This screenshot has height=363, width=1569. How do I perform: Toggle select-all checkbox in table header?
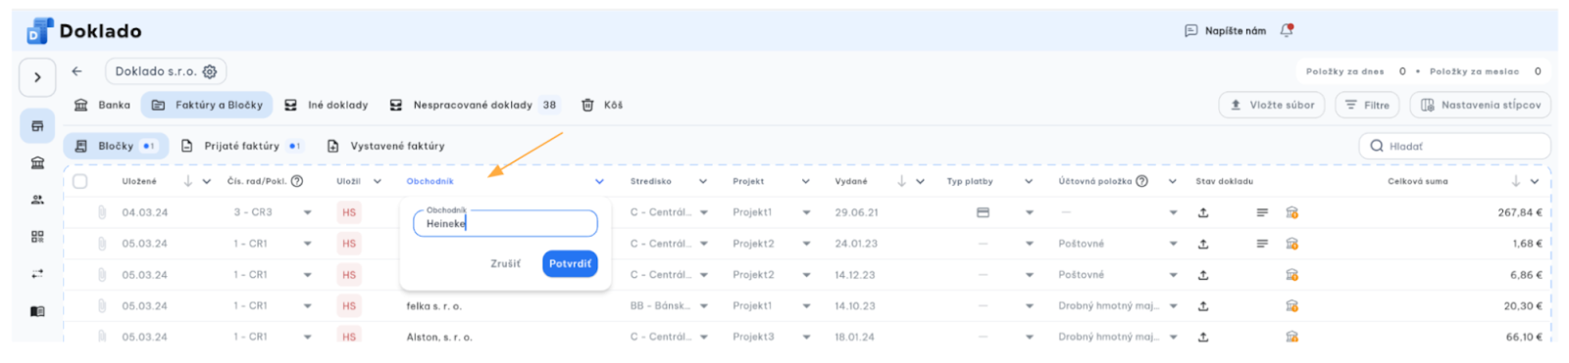point(80,181)
